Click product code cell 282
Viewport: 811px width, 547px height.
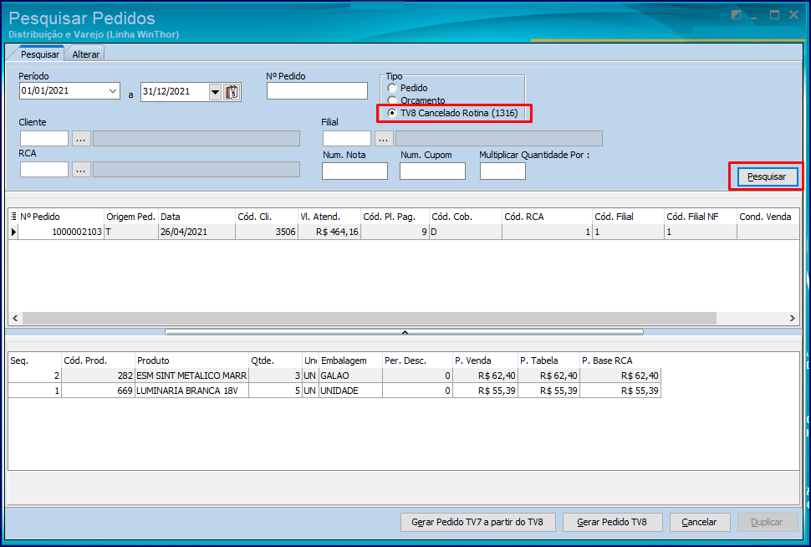(98, 376)
